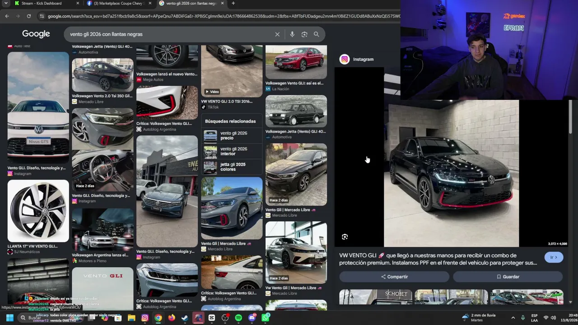Open the Wi-Fi network flyout
The height and width of the screenshot is (325, 578).
coord(545,318)
